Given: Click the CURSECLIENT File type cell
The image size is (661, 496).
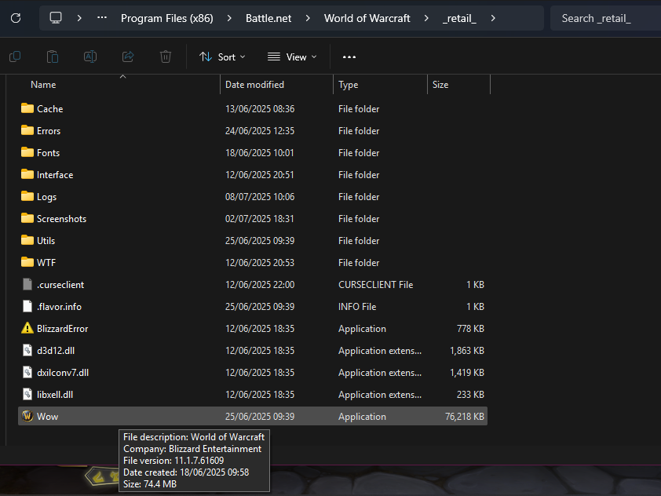Looking at the screenshot, I should click(x=375, y=284).
